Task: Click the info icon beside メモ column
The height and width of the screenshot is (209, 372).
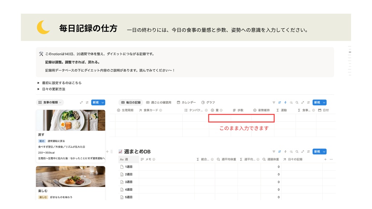Action: point(154,159)
